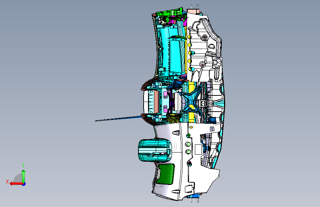Screen dimensions: 320x207
Task: Click the red X axis arrow of triad
Action: click(x=16, y=184)
